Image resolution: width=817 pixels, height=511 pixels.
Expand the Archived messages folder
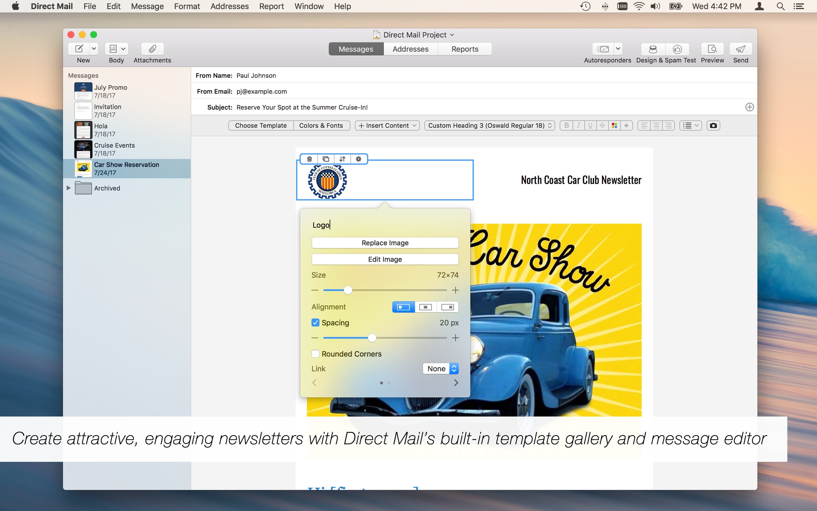68,188
